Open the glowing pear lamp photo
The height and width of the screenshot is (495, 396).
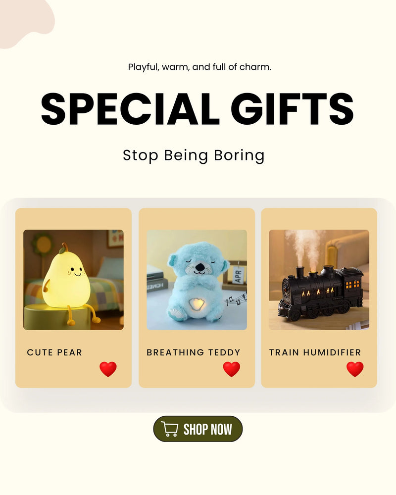tap(74, 280)
